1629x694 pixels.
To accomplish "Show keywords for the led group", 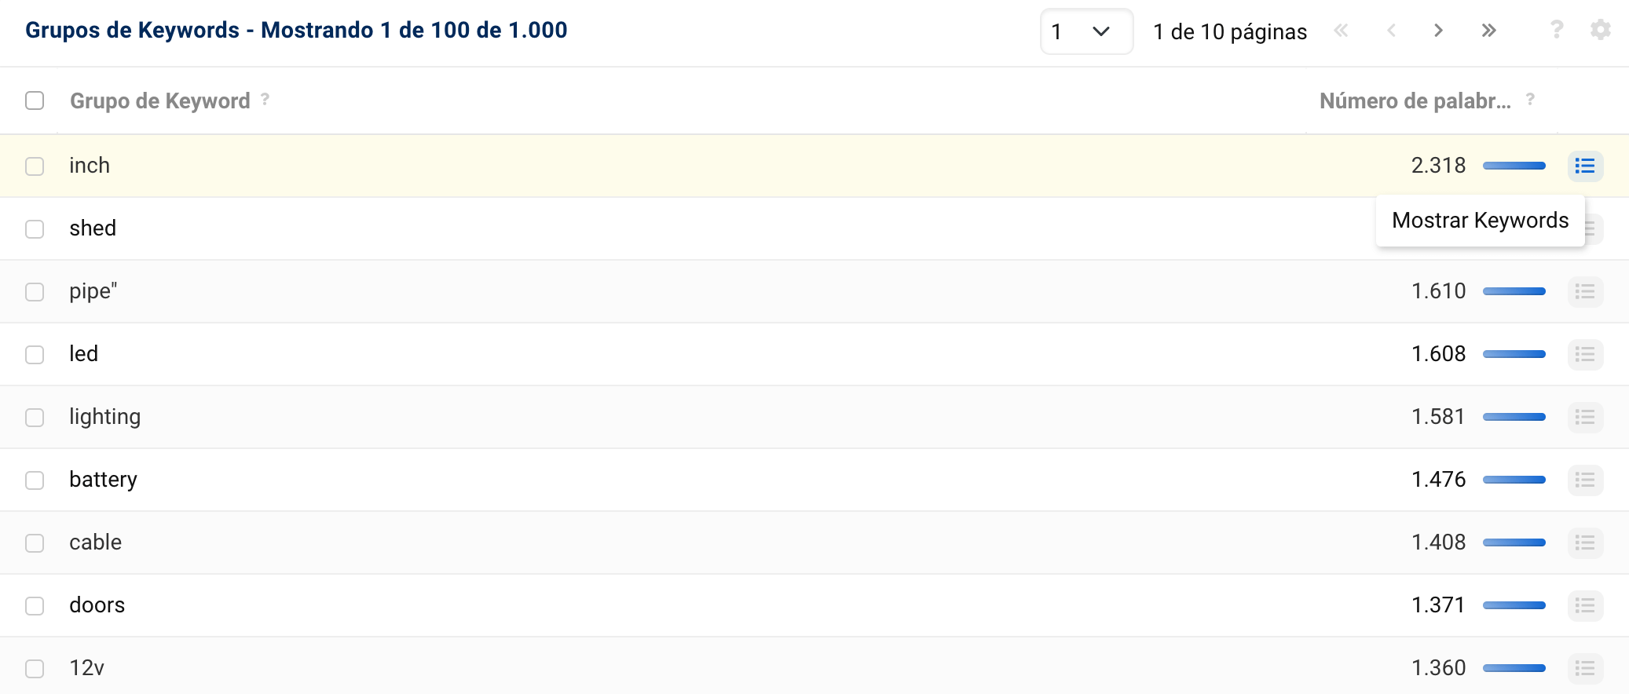I will 1585,354.
